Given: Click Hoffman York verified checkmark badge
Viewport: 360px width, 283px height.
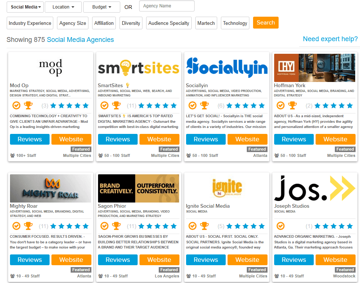Looking at the screenshot, I should click(280, 106).
